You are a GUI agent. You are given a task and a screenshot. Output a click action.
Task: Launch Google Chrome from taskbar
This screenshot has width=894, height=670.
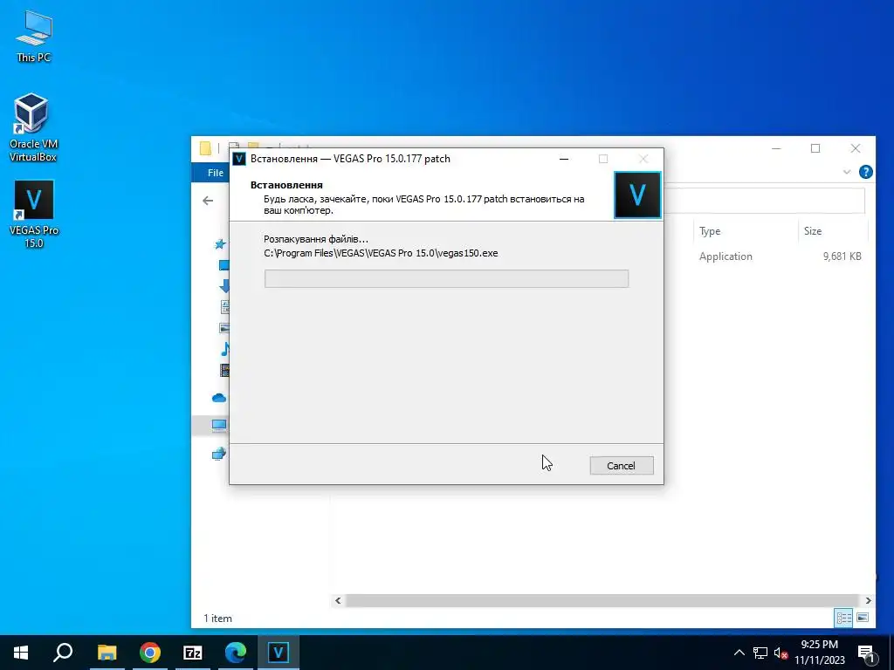pyautogui.click(x=149, y=653)
